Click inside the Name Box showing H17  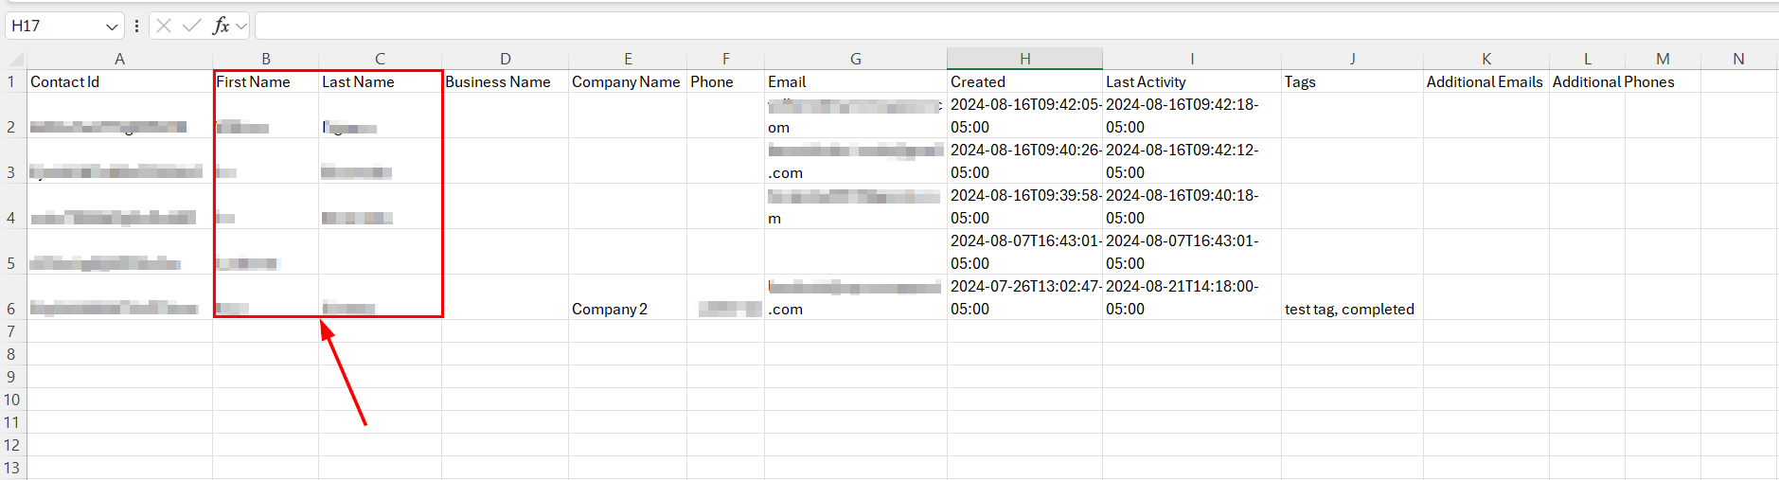pos(52,26)
